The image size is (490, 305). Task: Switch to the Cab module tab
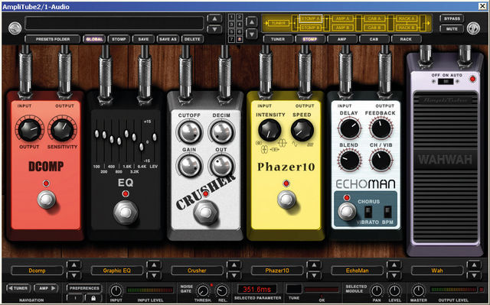[374, 39]
